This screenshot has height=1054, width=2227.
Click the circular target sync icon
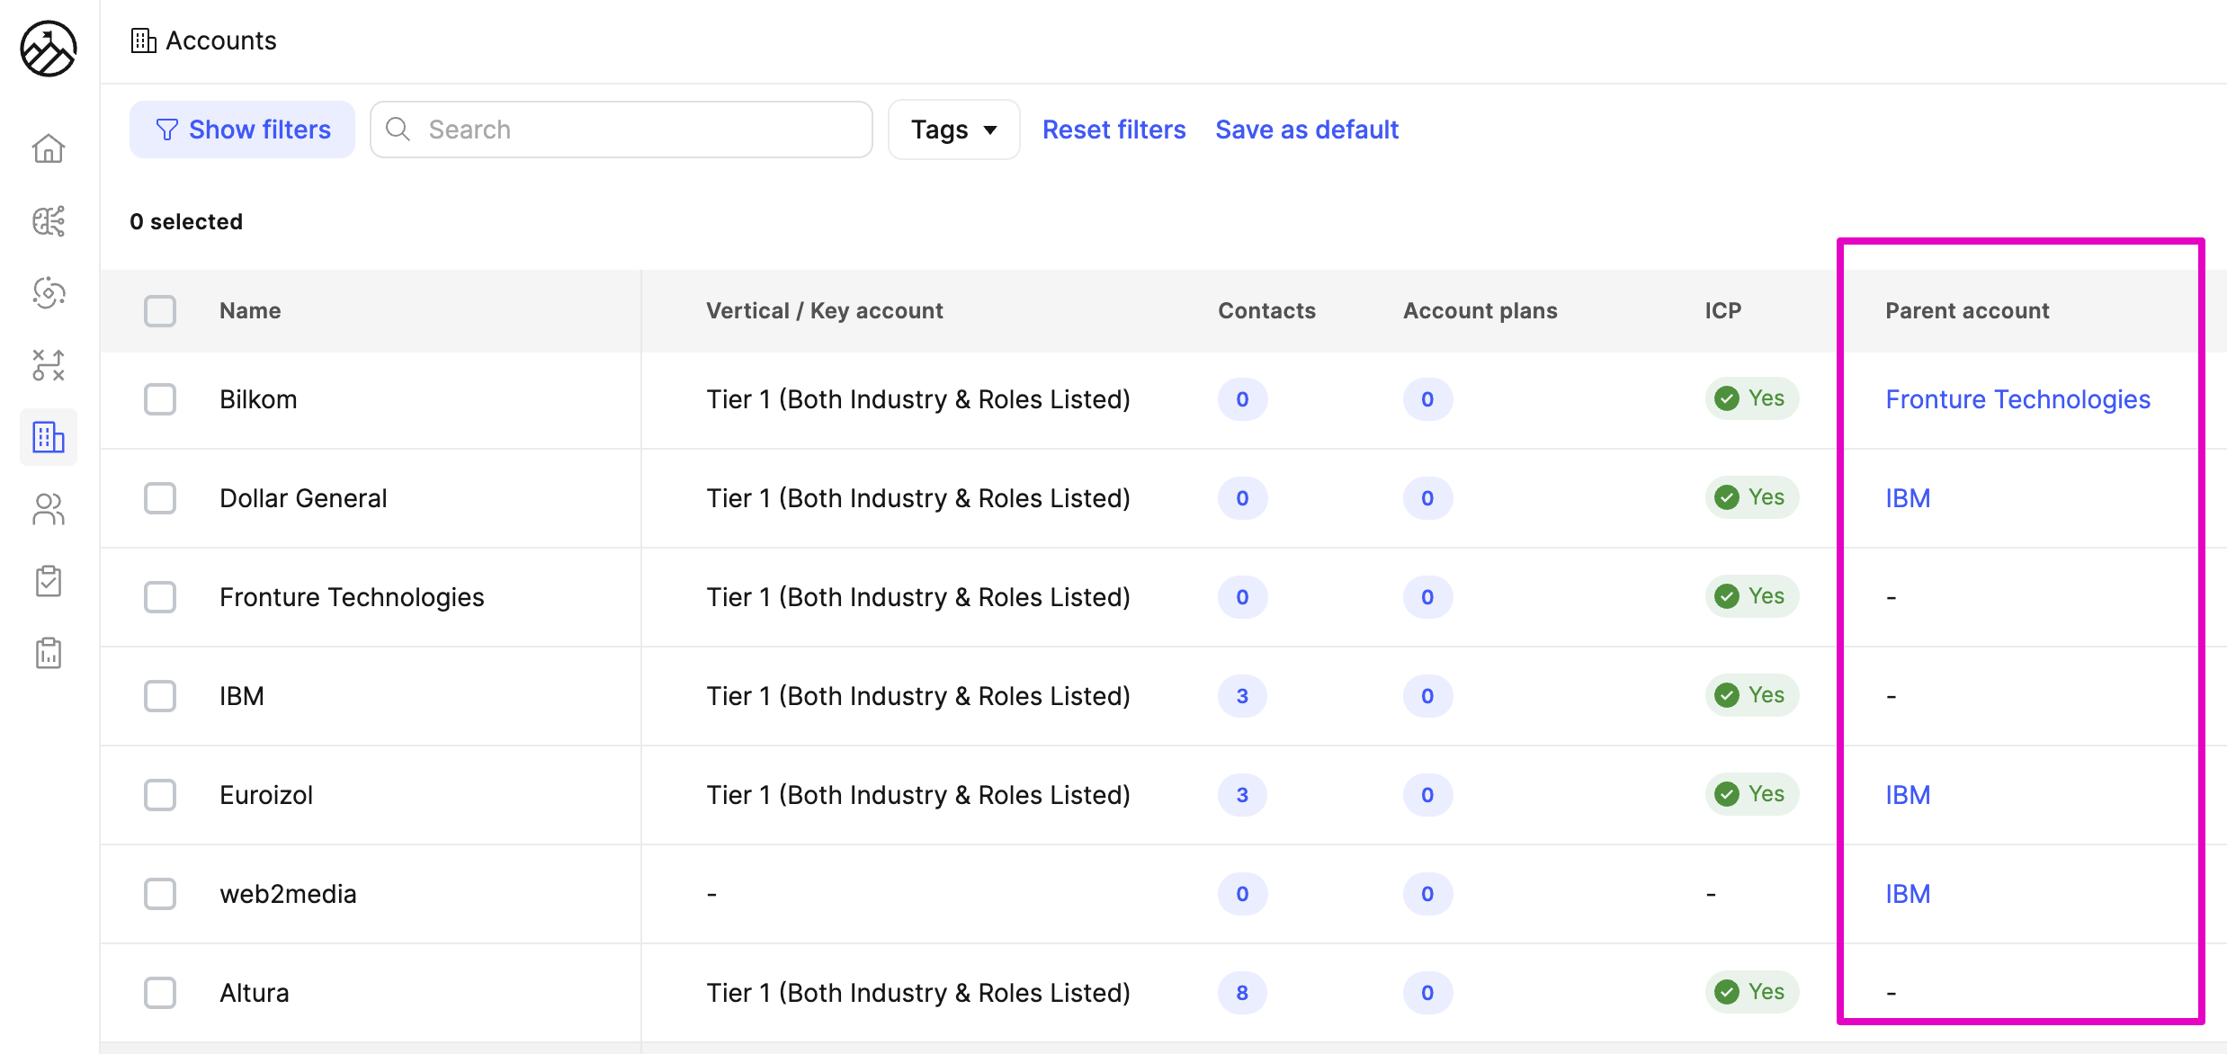pyautogui.click(x=49, y=293)
